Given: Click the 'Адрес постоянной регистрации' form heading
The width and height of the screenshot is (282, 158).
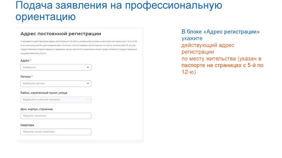Looking at the screenshot, I should point(61,34).
